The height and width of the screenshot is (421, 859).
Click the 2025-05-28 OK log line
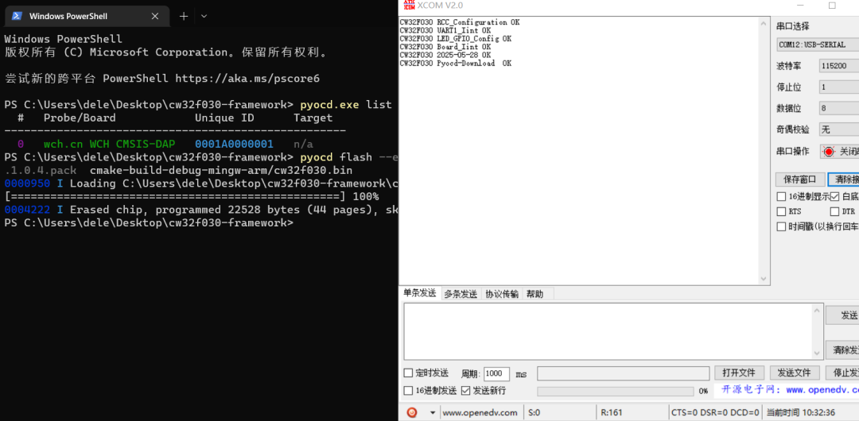(x=445, y=56)
